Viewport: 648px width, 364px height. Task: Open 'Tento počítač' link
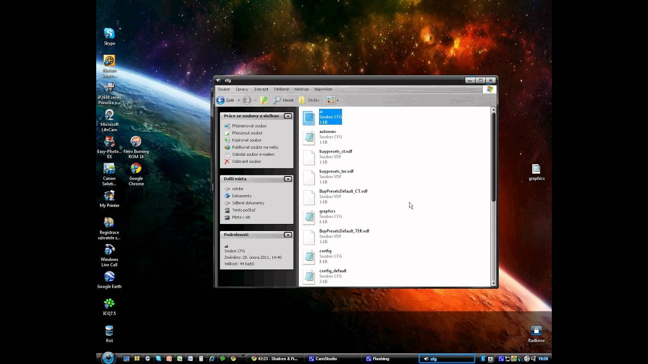click(x=244, y=210)
